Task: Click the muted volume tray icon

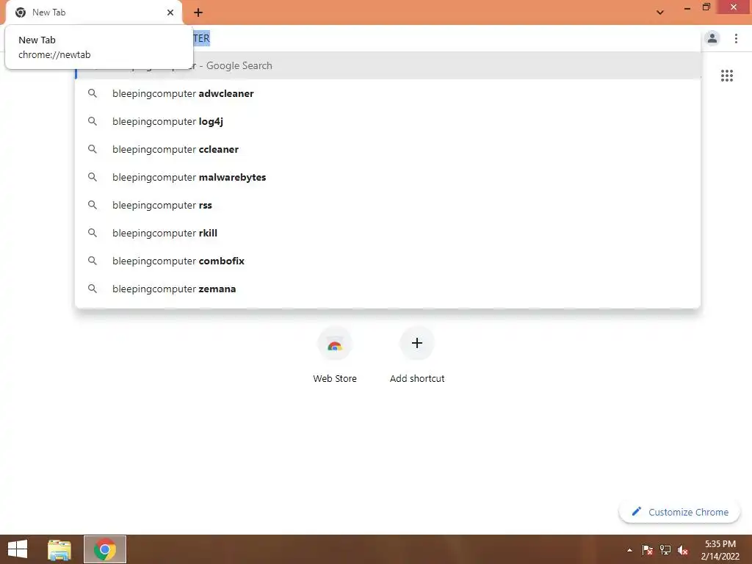Action: 683,550
